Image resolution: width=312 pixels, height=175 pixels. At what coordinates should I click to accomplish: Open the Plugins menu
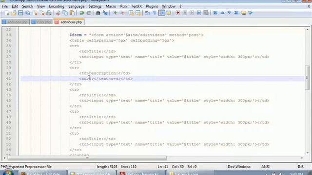pyautogui.click(x=152, y=6)
